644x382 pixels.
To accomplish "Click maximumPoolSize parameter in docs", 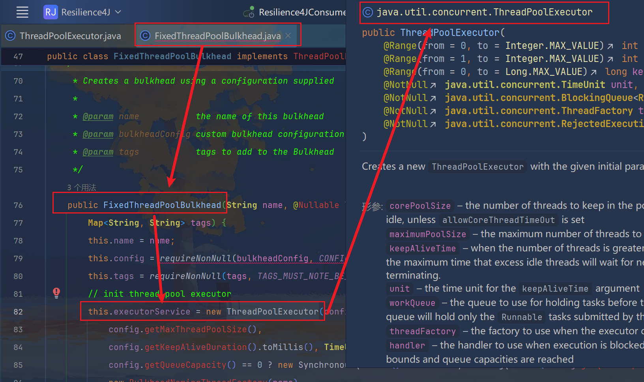I will pyautogui.click(x=428, y=234).
